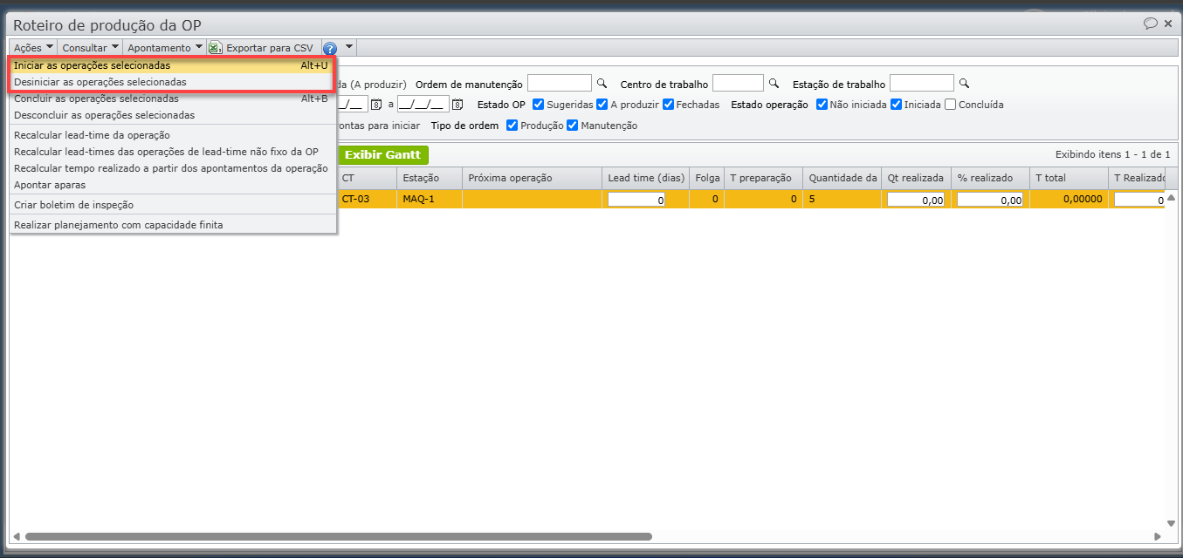Screen dimensions: 1183x558
Task: Select Realizar planejamento com capacidade finita
Action: (171, 225)
